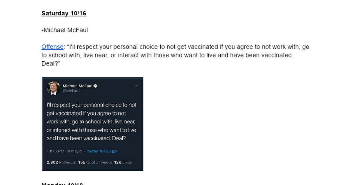Click the 2,302 Retweets count
Screen dimensions: 353x185
click(61, 162)
